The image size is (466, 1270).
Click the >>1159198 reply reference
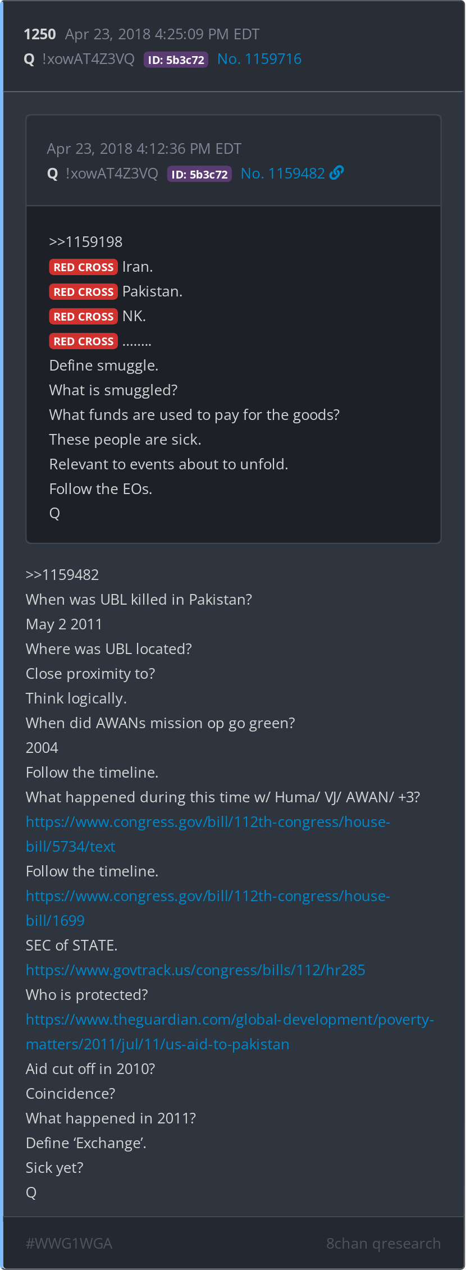coord(86,242)
